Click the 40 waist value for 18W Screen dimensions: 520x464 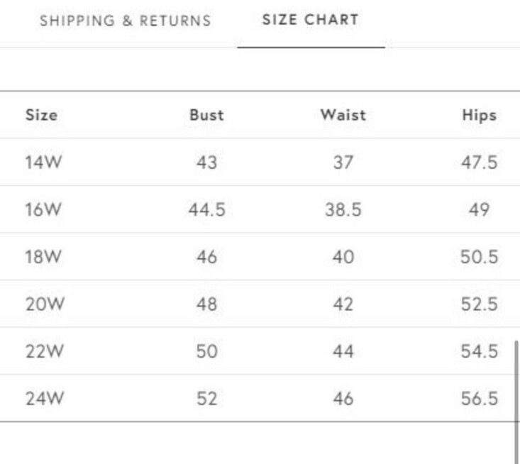pyautogui.click(x=343, y=257)
